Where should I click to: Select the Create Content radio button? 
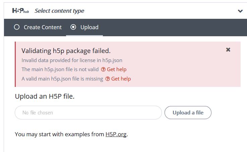coord(17,27)
